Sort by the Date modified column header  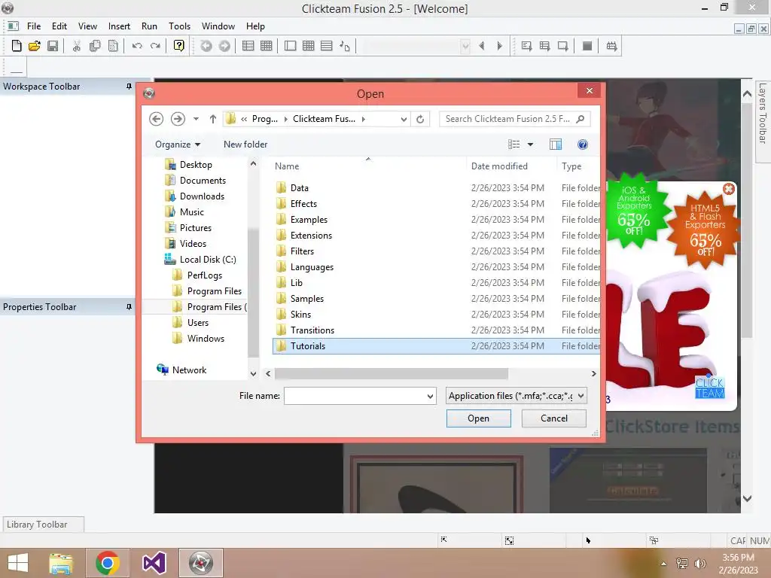[x=511, y=166]
